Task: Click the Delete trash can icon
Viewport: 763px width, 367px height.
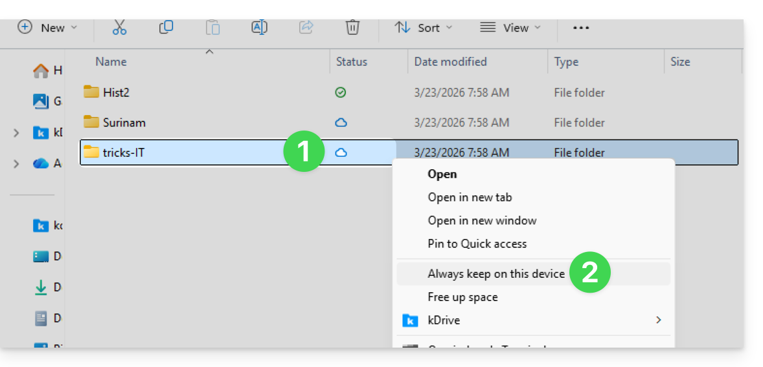Action: pyautogui.click(x=352, y=27)
